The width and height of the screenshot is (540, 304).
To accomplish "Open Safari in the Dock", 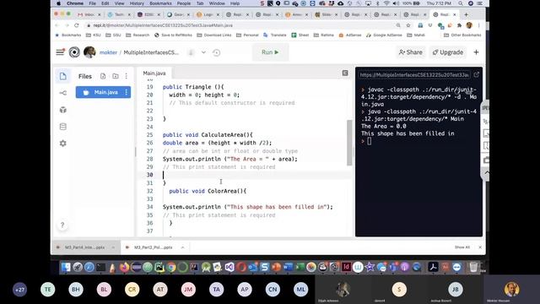I will [x=89, y=267].
